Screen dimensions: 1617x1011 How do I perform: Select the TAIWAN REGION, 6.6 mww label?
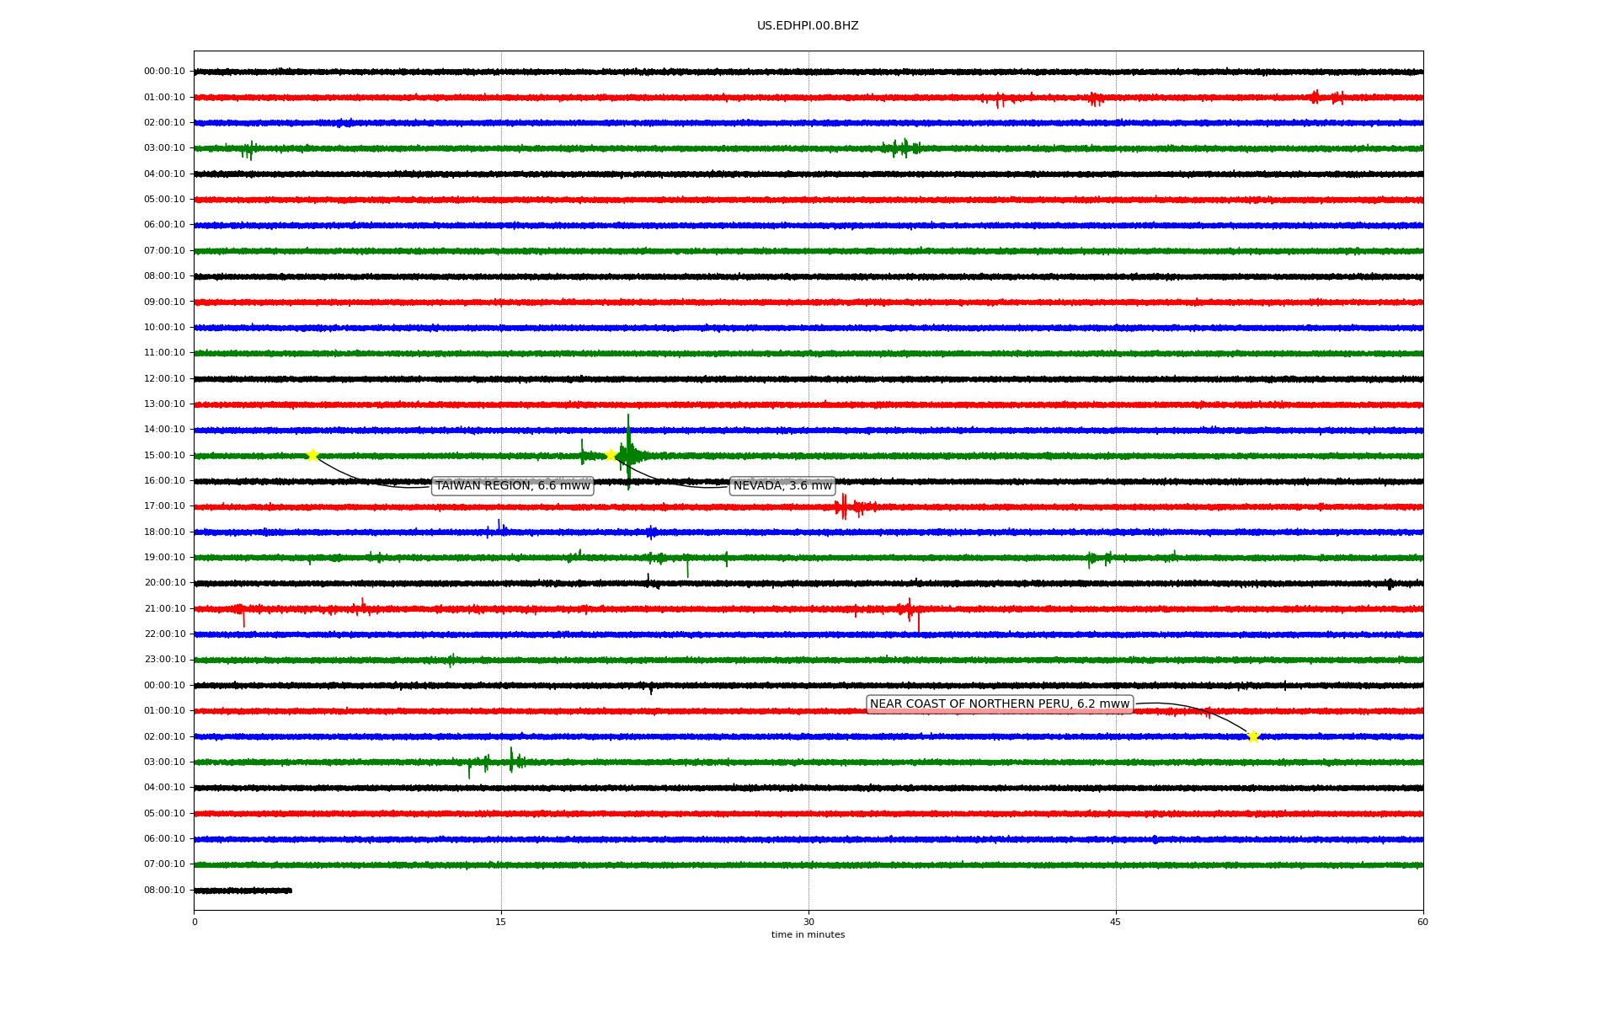[x=512, y=486]
